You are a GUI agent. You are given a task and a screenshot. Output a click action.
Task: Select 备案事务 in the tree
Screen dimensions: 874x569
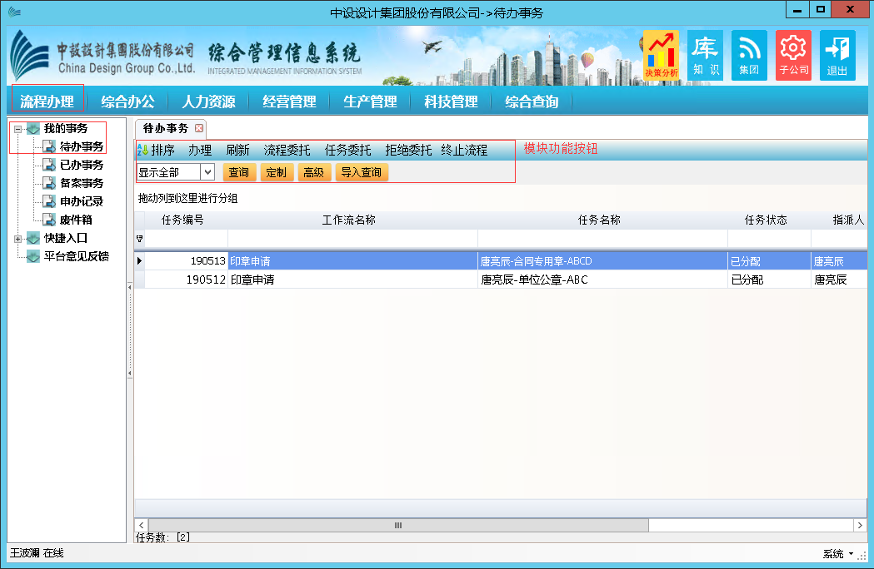pos(82,183)
